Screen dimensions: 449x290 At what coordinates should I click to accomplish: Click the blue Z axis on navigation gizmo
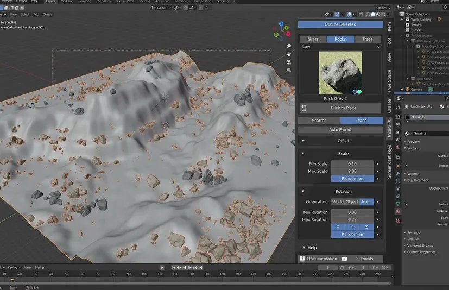click(x=281, y=24)
